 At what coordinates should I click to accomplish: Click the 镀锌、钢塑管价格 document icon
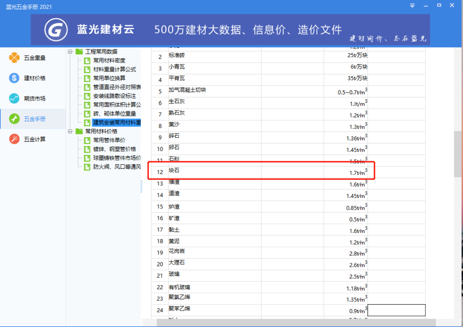click(x=87, y=149)
